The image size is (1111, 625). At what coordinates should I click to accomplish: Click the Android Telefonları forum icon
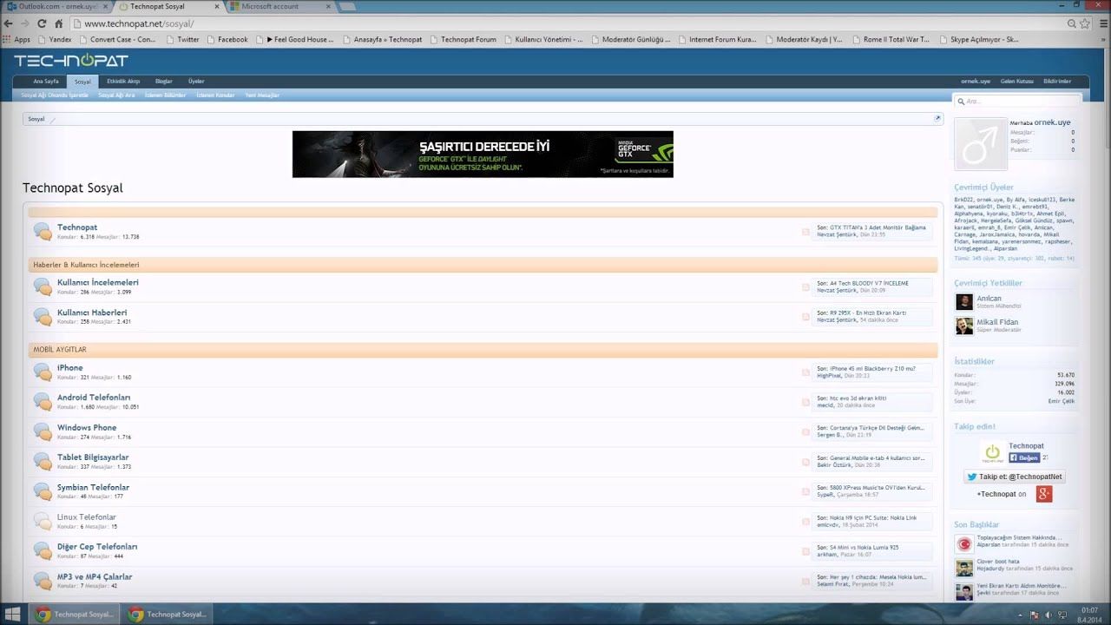pyautogui.click(x=43, y=402)
